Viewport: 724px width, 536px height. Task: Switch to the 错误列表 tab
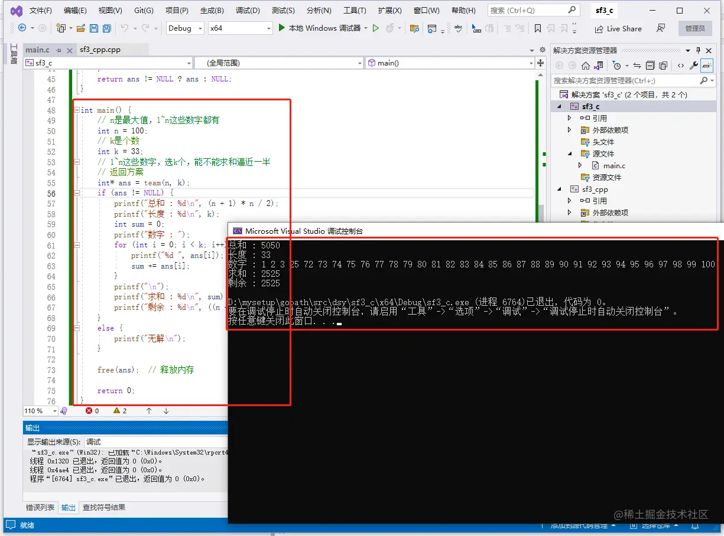coord(41,507)
